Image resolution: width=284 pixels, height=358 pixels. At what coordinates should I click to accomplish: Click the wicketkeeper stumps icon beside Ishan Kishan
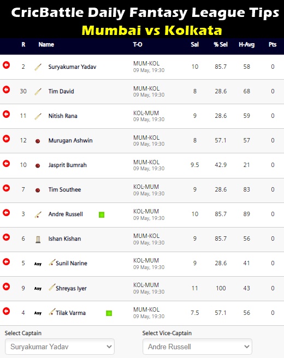pyautogui.click(x=38, y=239)
